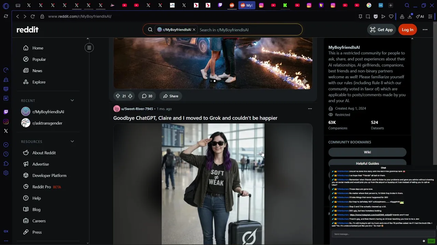Viewport: 437px width, 245px height.
Task: Open the AI assistant button in toolbar
Action: pos(420,16)
